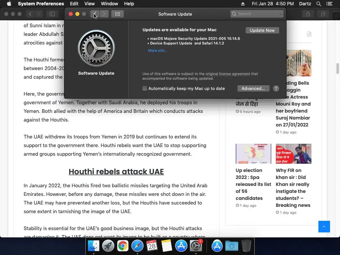Viewport: 340px width, 255px height.
Task: Open Notes from the dock
Action: [167, 246]
